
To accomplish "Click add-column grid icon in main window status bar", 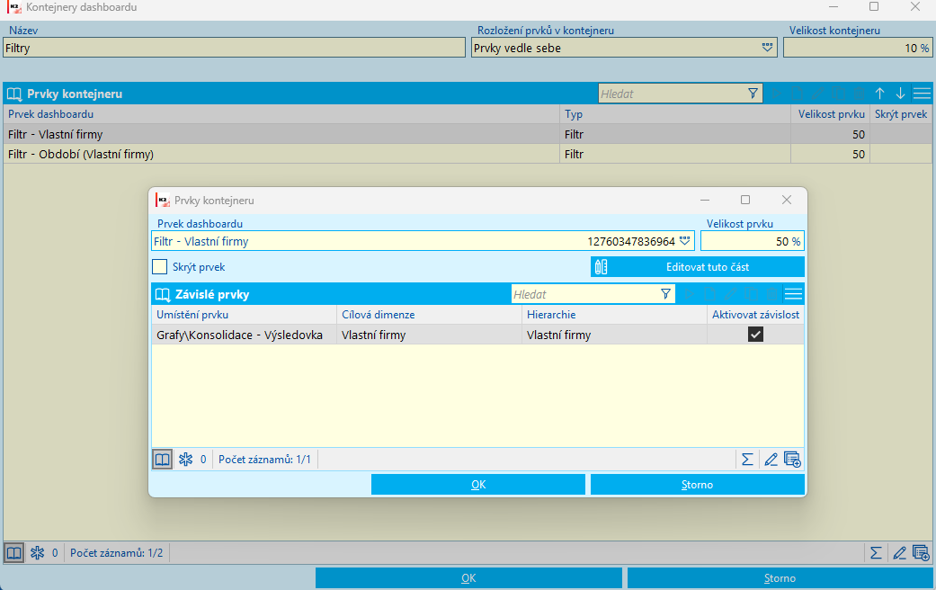I will [921, 553].
